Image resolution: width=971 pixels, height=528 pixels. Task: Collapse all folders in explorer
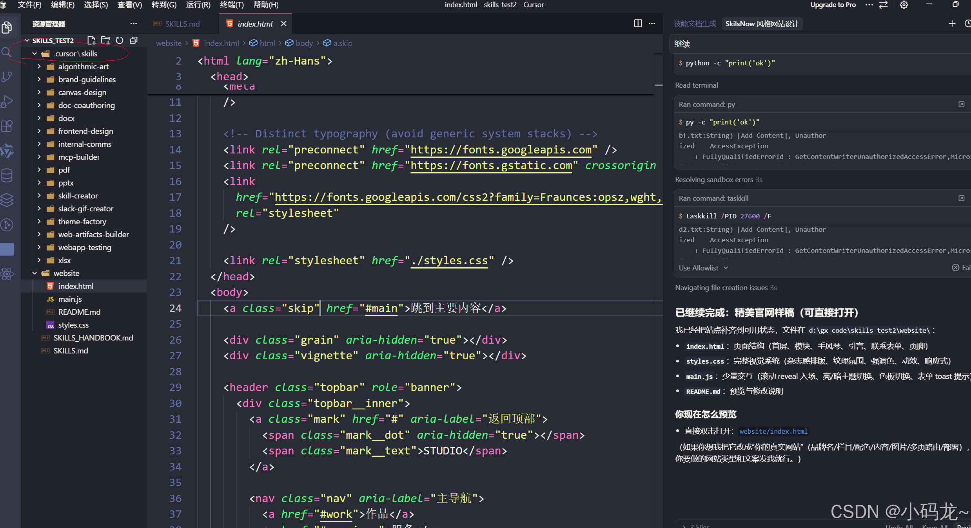(134, 40)
